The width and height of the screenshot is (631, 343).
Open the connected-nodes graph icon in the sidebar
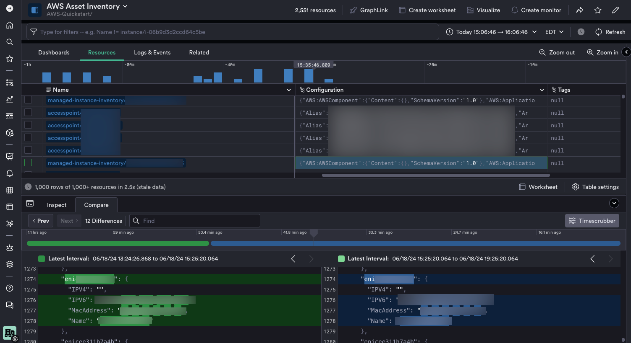pyautogui.click(x=10, y=224)
